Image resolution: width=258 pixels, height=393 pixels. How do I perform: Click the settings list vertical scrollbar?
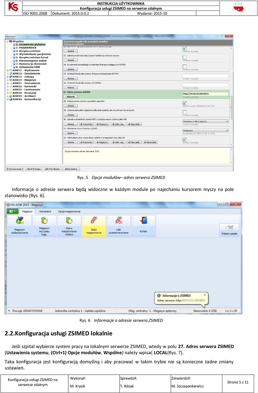[231, 97]
